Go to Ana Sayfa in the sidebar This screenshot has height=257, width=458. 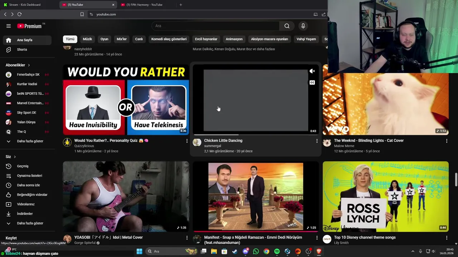[27, 40]
